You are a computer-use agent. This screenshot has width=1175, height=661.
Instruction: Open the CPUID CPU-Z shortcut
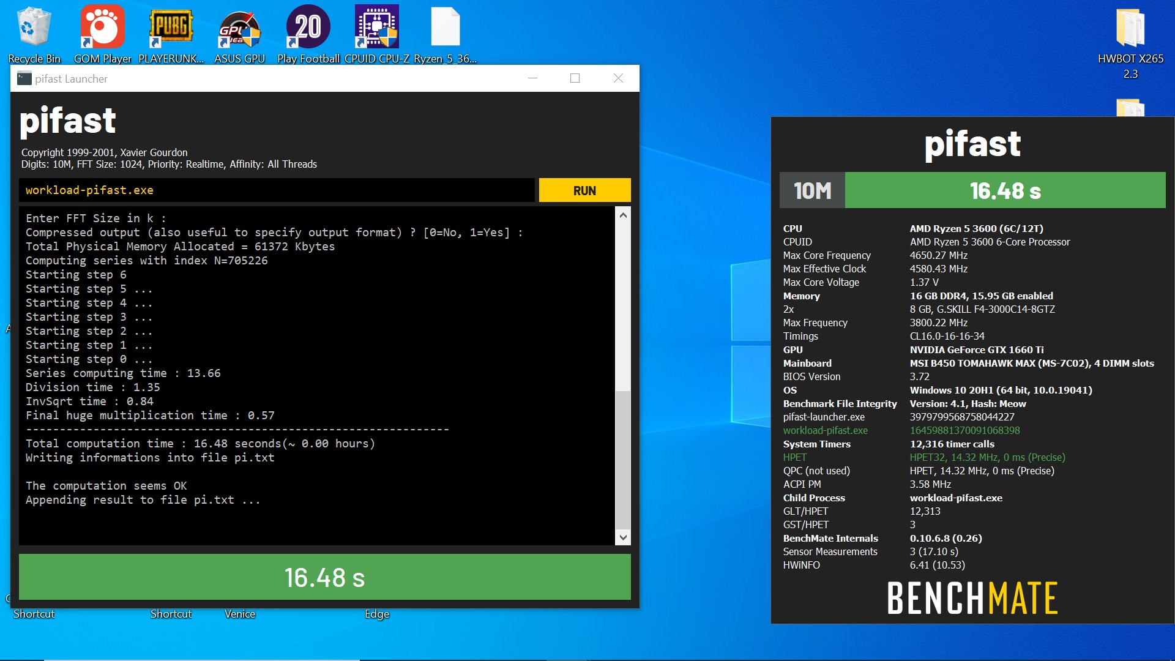click(x=377, y=35)
